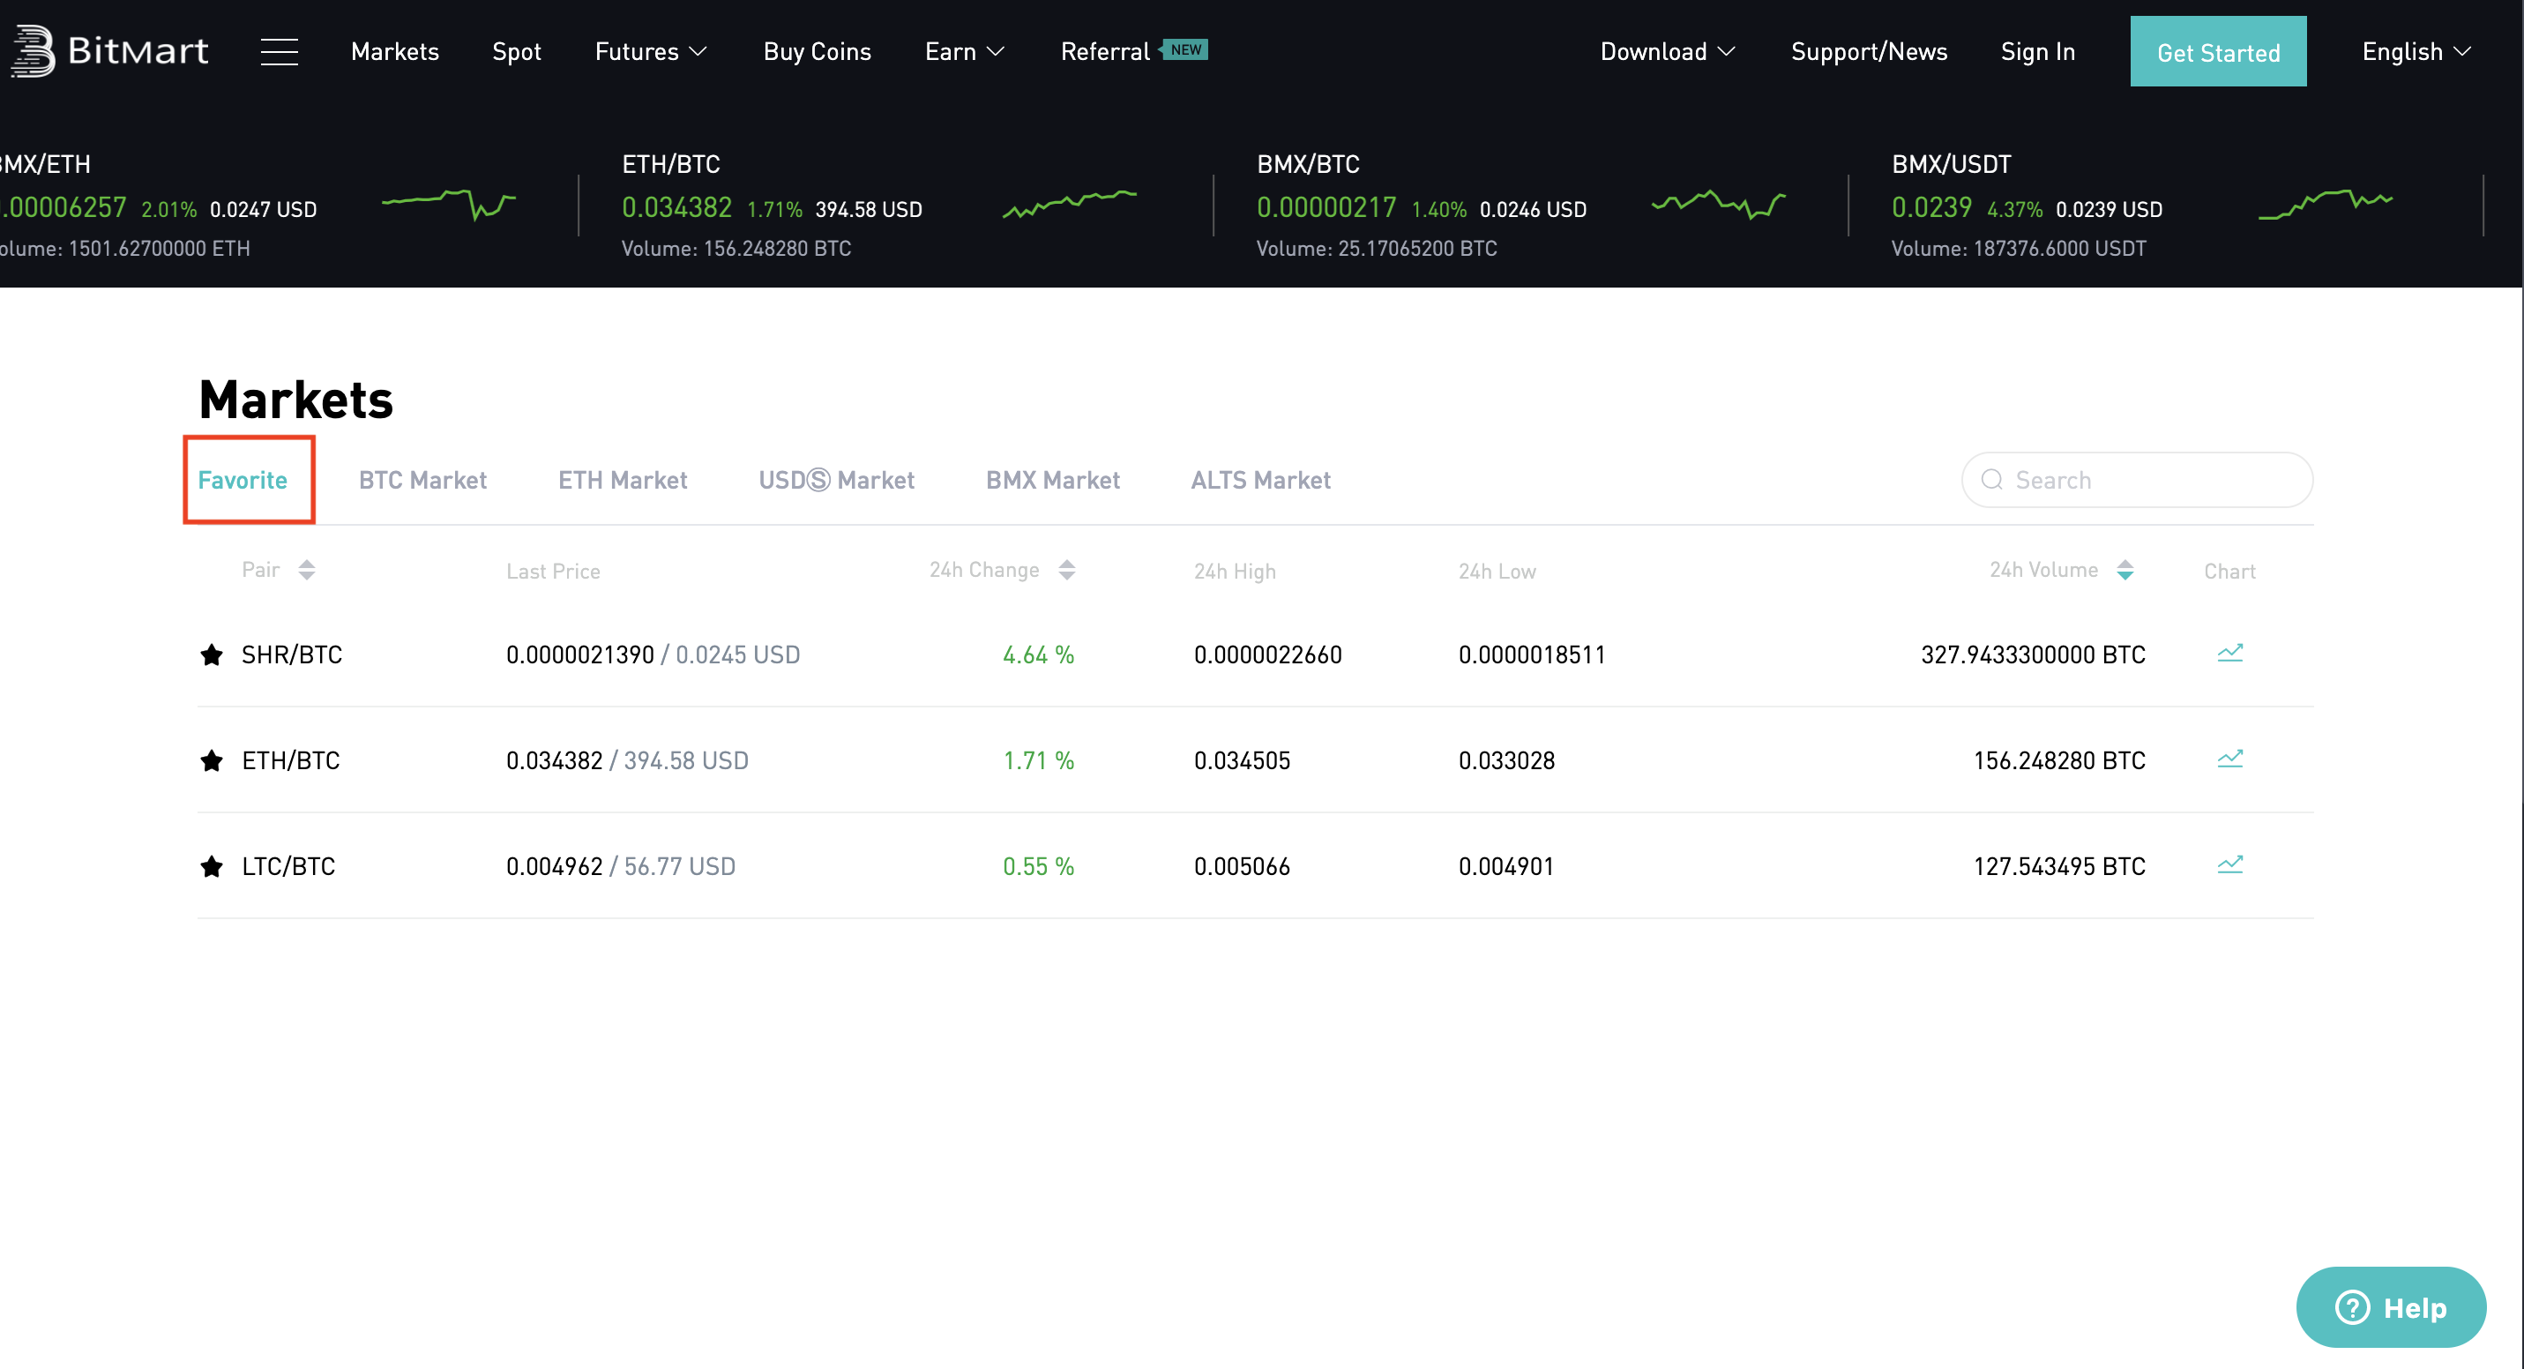Expand the Earn dropdown
Viewport: 2524px width, 1369px height.
point(965,51)
